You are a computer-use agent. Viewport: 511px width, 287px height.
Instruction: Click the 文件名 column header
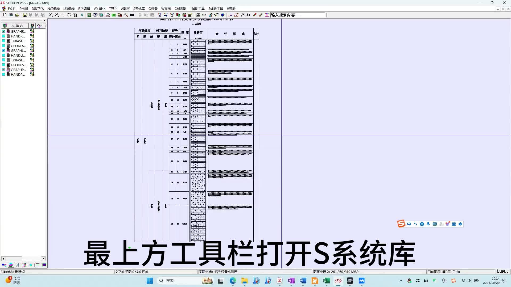(x=15, y=26)
